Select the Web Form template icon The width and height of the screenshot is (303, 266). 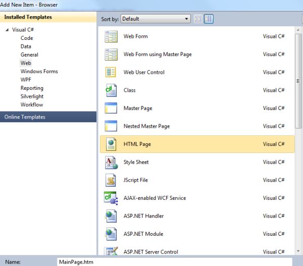coord(111,36)
